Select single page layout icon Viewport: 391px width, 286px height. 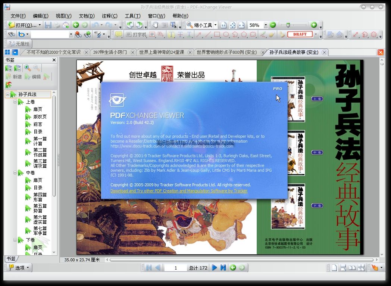tap(334, 268)
